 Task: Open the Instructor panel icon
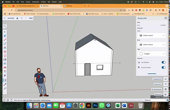tap(165, 84)
